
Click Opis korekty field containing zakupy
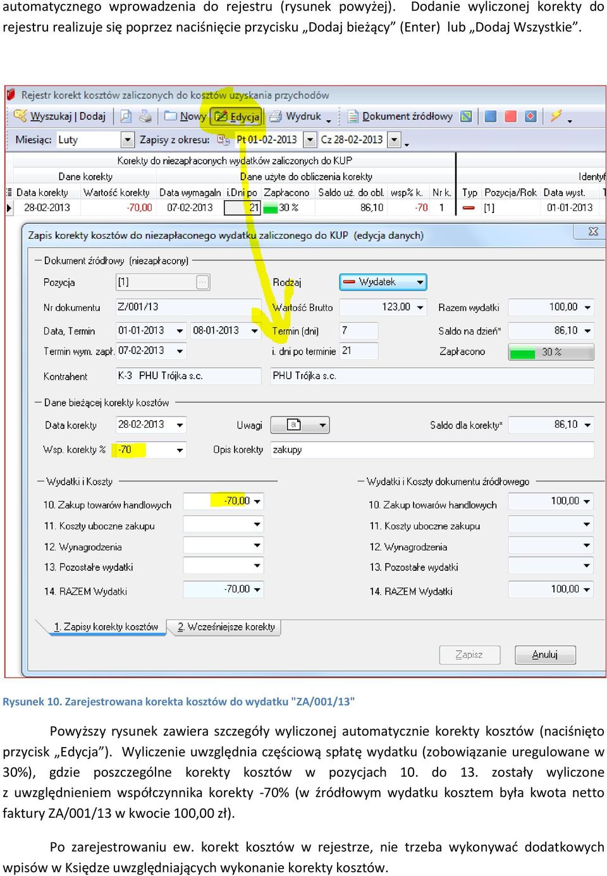(x=432, y=450)
